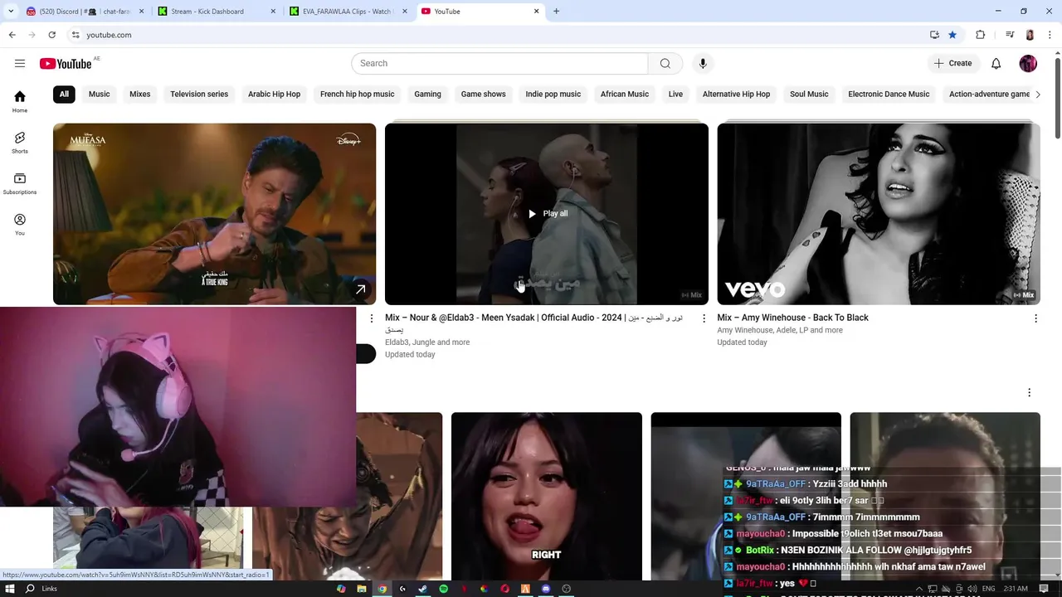Click the taskbar search magnifier
The height and width of the screenshot is (597, 1062).
point(30,589)
